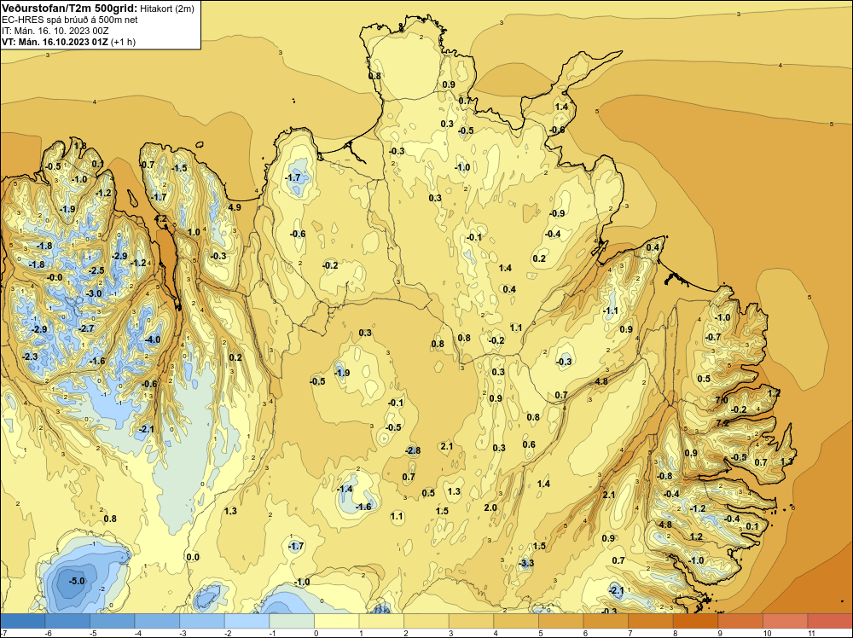Click the legend swatch between -1 and 0
Screen dimensions: 853x638
click(x=292, y=621)
